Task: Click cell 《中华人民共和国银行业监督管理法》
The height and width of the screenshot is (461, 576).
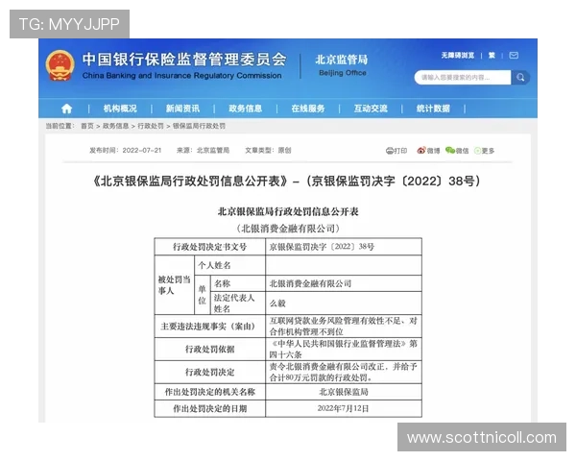Action: (343, 349)
